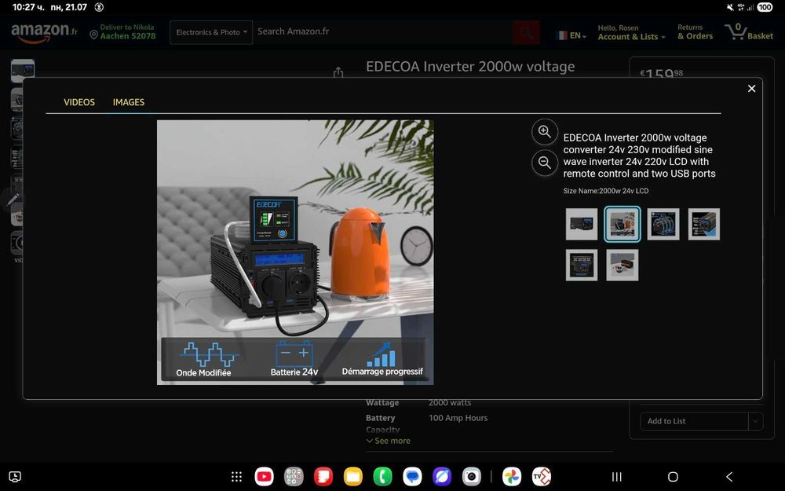Open the red Notes app in the taskbar
This screenshot has width=785, height=491.
pos(323,477)
